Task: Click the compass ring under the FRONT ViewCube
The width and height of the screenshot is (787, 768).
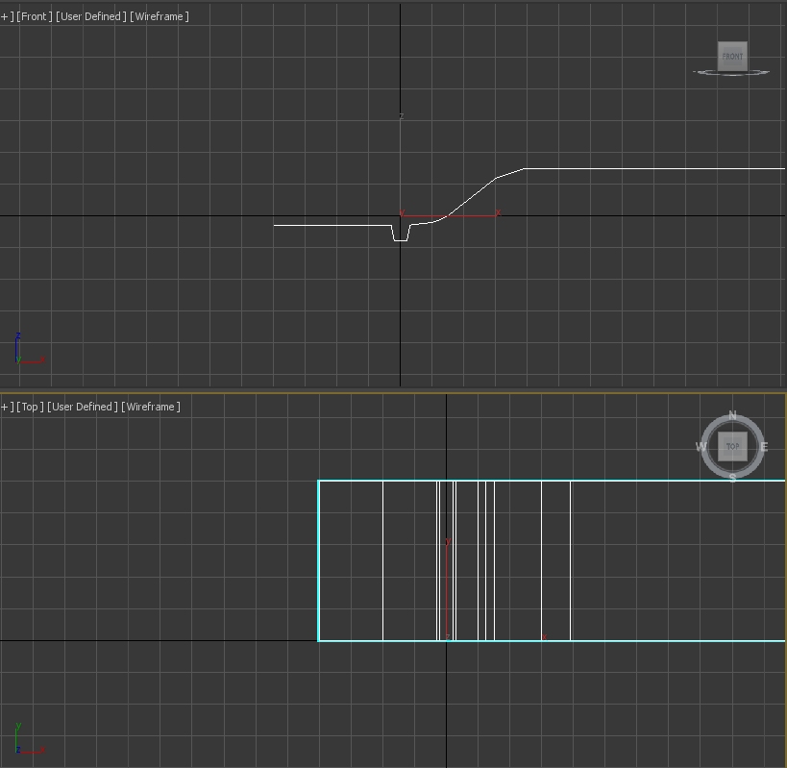Action: [x=732, y=73]
